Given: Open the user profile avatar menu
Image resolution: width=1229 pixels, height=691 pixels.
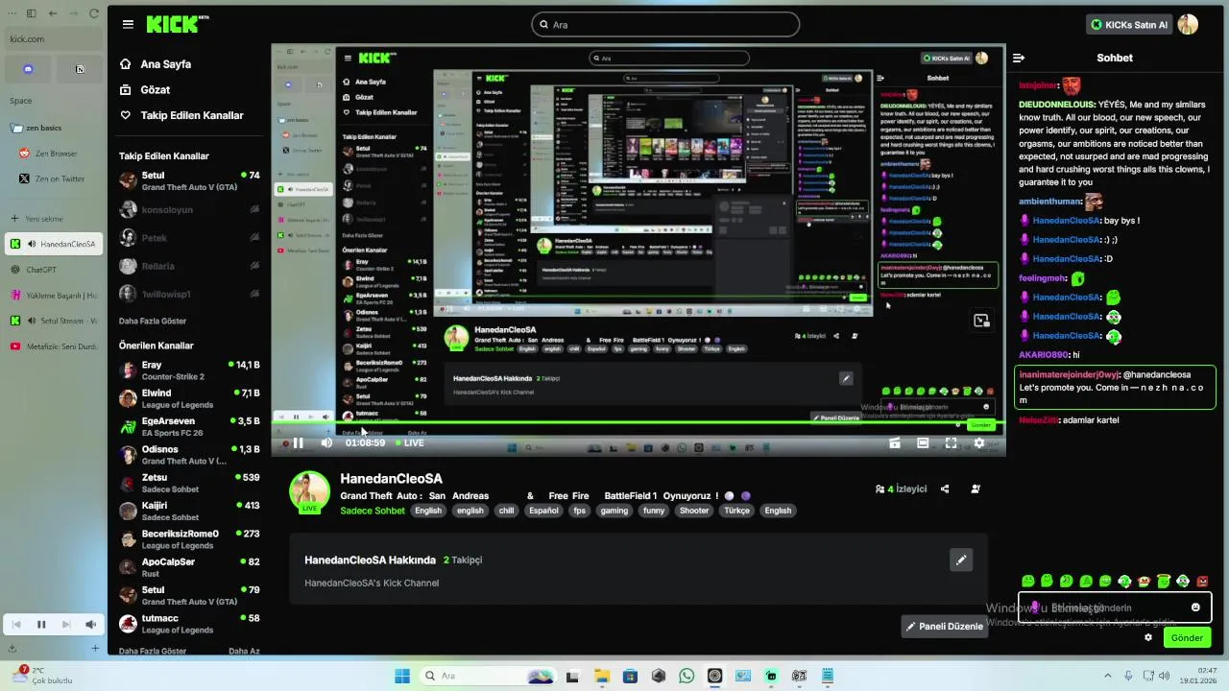Looking at the screenshot, I should [1188, 24].
